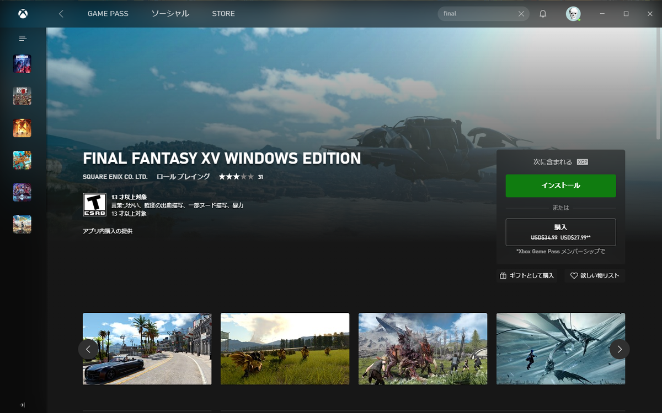The width and height of the screenshot is (662, 413).
Task: Open the monster battle screenshot thumbnail
Action: (423, 349)
